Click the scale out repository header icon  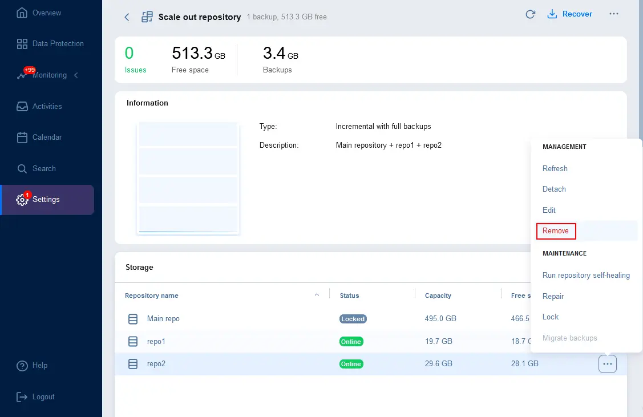click(147, 17)
